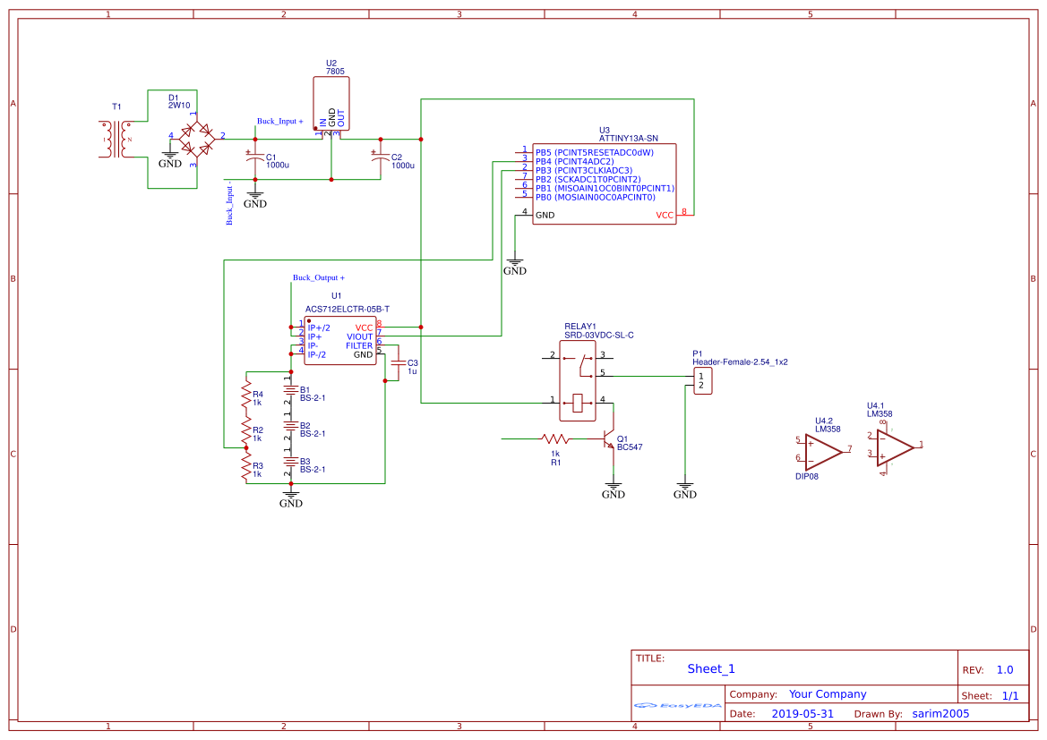Select battery B1 symbol
The width and height of the screenshot is (1047, 740).
pos(290,389)
